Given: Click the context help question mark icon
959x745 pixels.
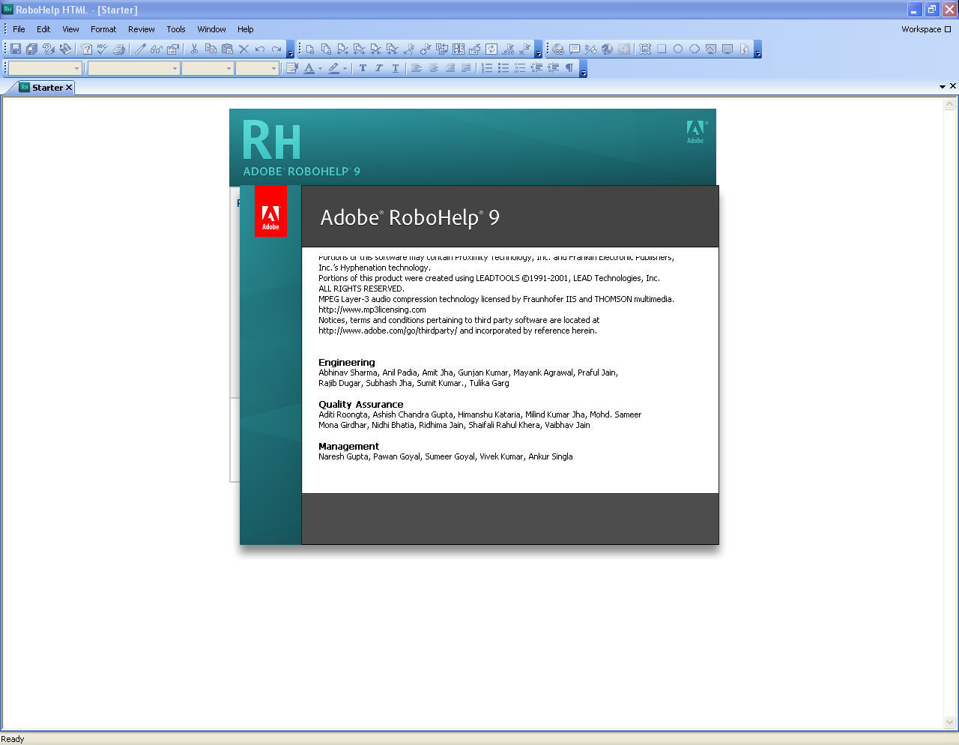Looking at the screenshot, I should point(86,49).
